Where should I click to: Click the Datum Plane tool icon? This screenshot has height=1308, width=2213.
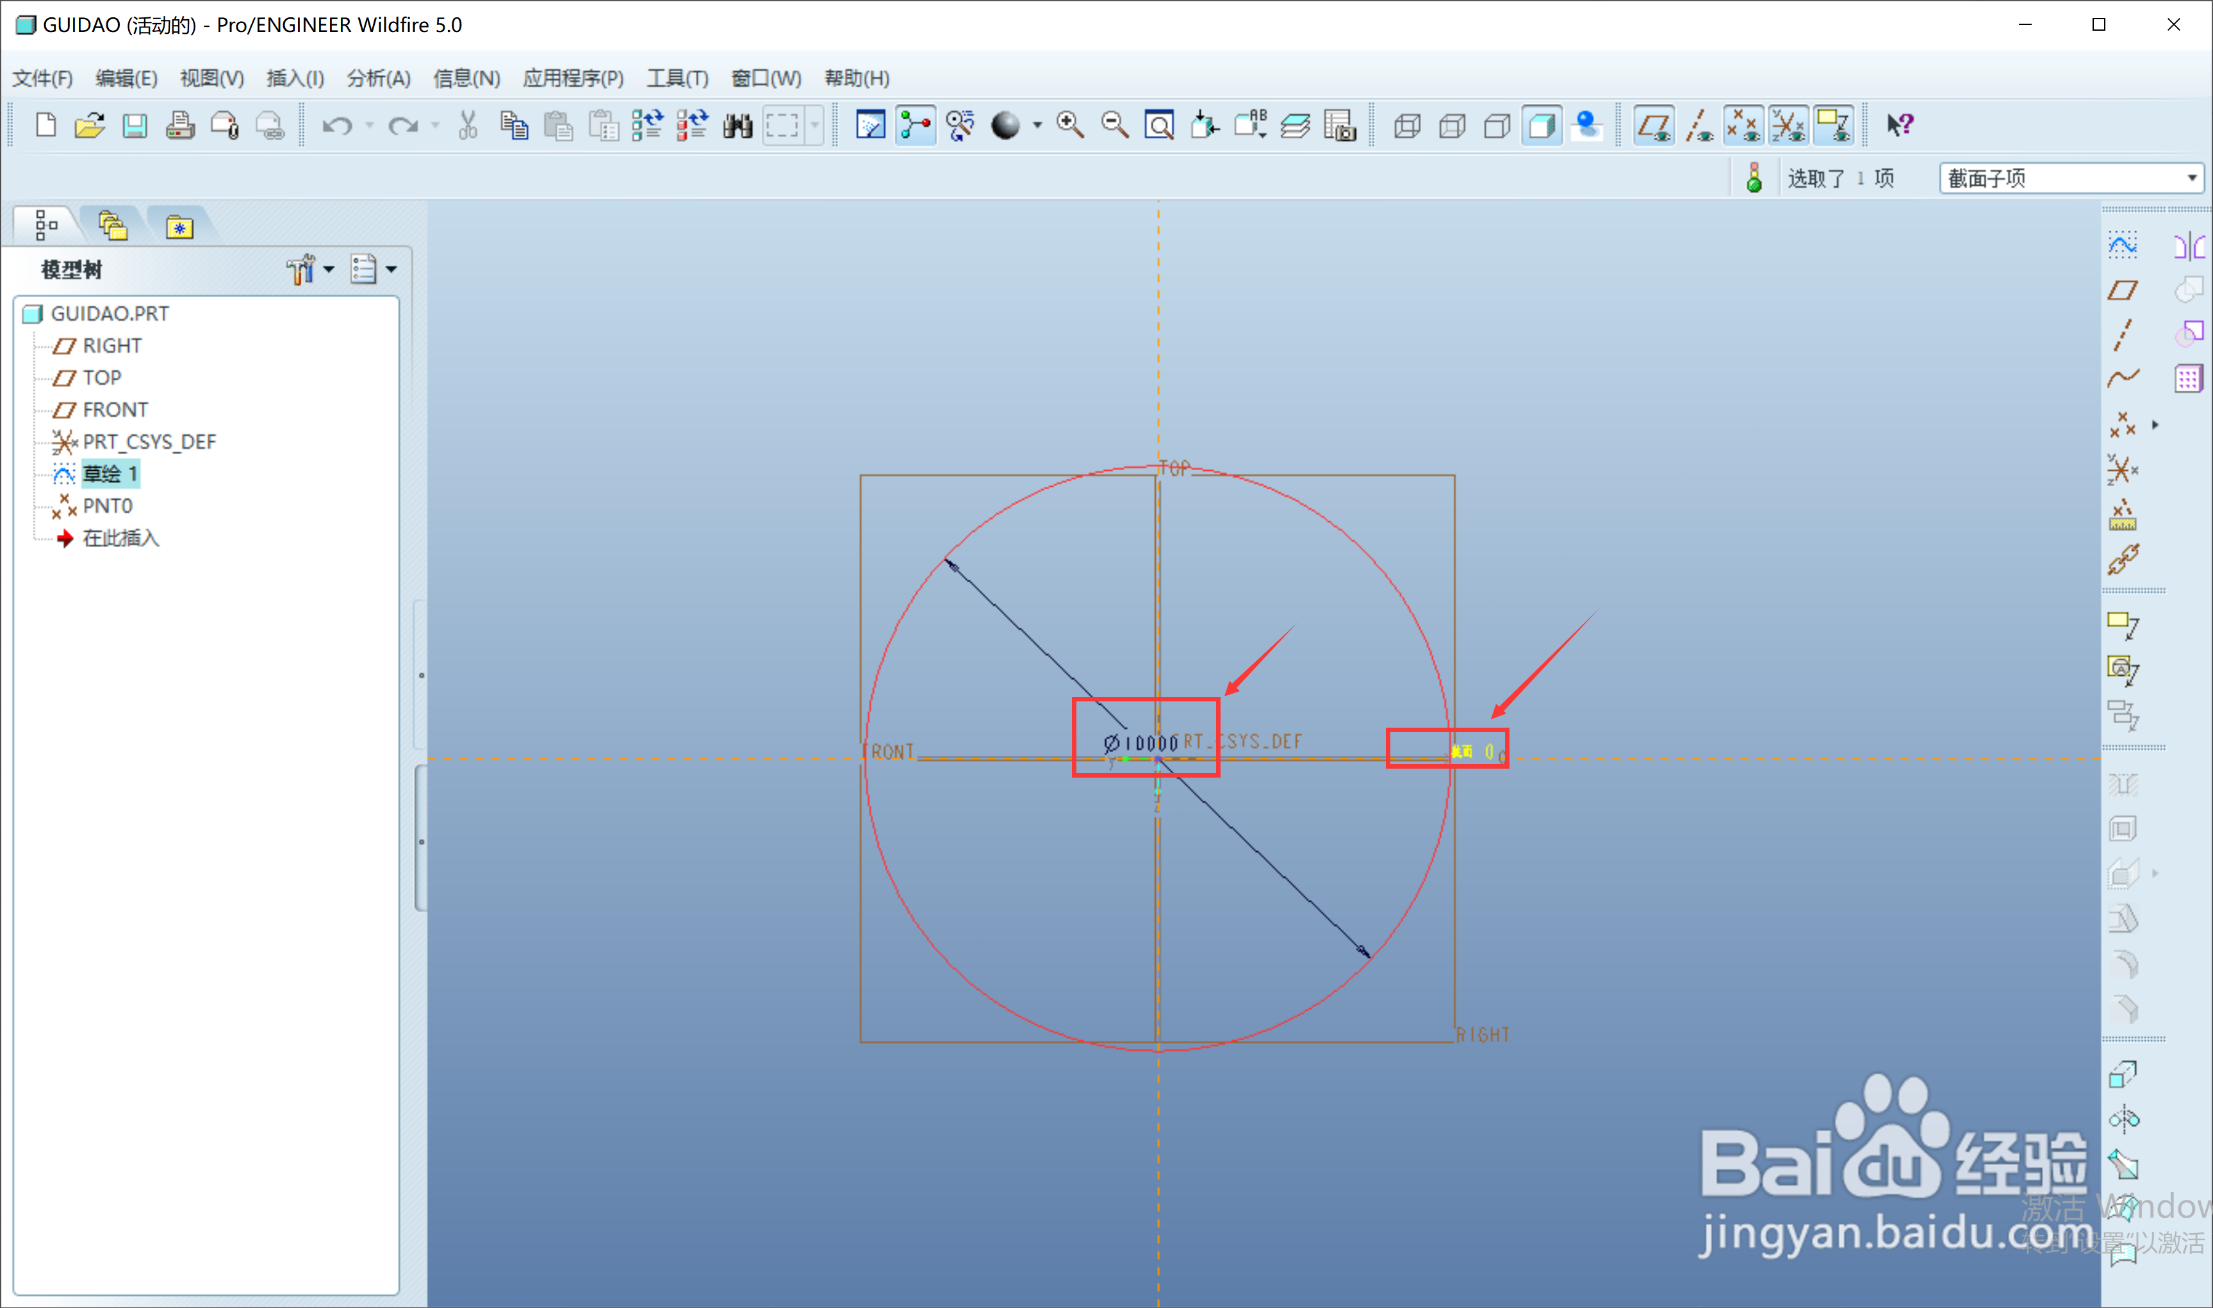pyautogui.click(x=2122, y=290)
